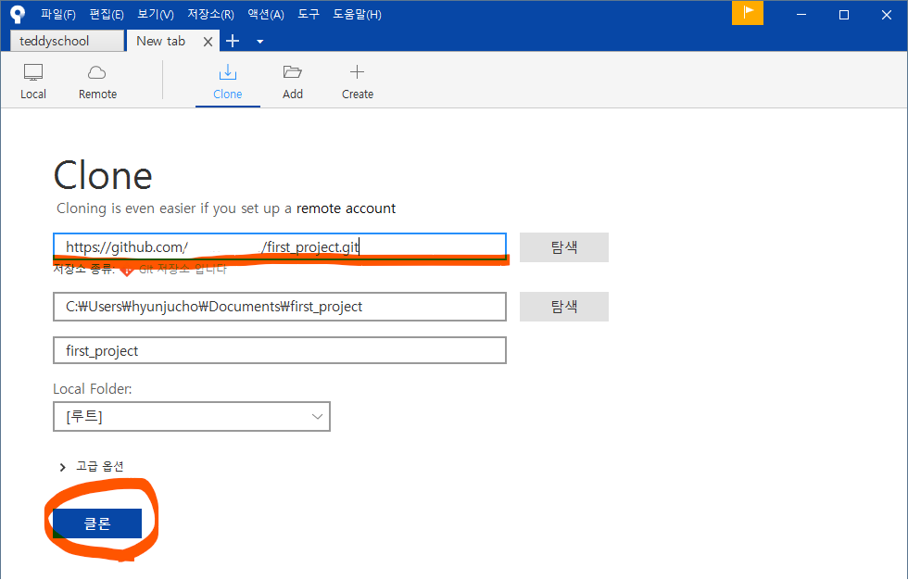Open the tab list dropdown arrow
908x580 pixels.
260,41
